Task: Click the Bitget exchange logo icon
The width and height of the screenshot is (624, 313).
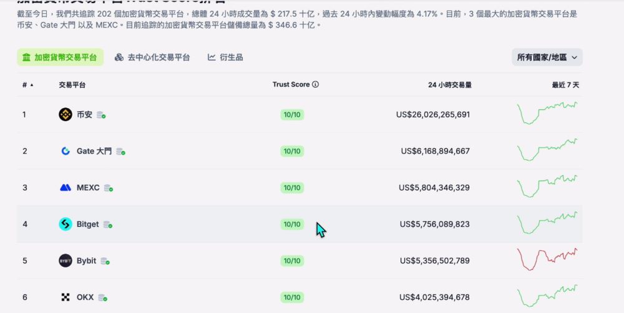Action: (66, 224)
